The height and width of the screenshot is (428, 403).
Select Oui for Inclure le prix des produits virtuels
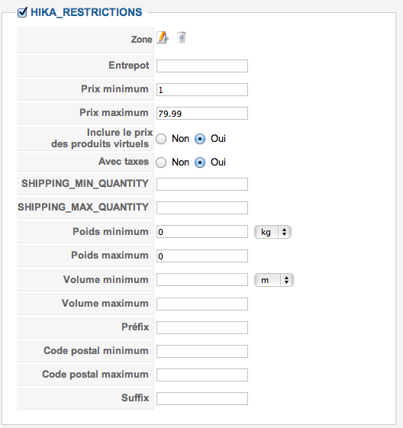pos(200,139)
